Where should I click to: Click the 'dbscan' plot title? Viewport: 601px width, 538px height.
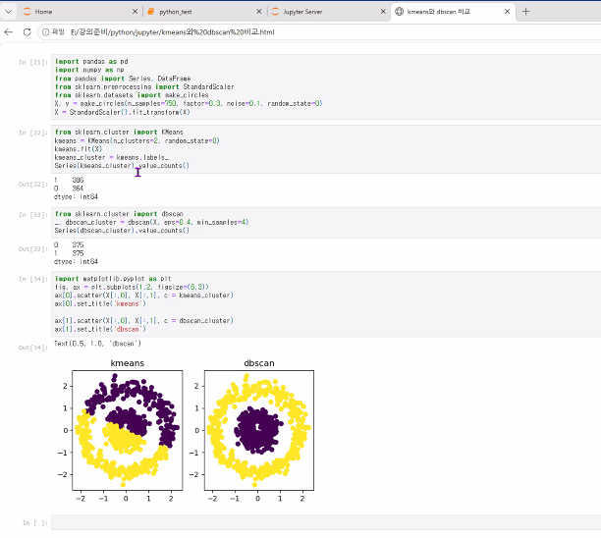pyautogui.click(x=259, y=363)
